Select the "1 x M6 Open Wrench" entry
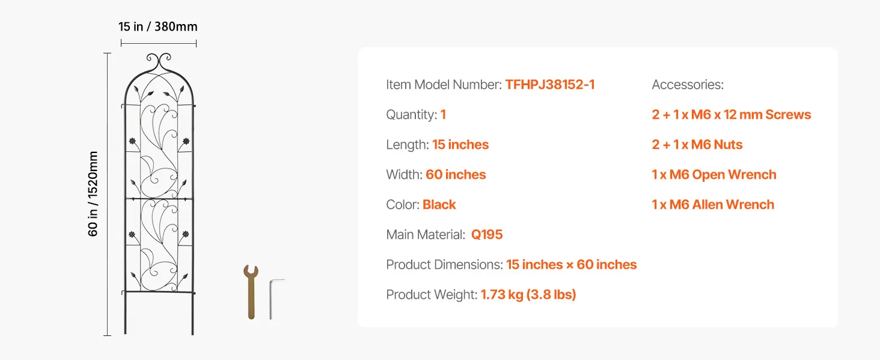The image size is (880, 360). click(x=713, y=175)
